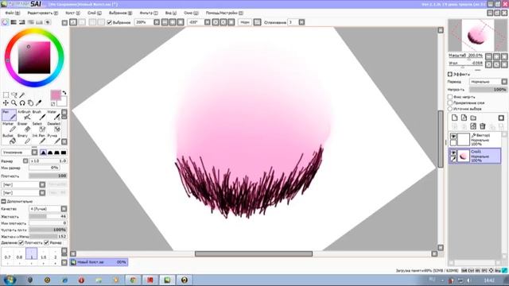This screenshot has height=286, width=509.
Task: Enable the Фикс непрозрачность checkbox
Action: 450,97
